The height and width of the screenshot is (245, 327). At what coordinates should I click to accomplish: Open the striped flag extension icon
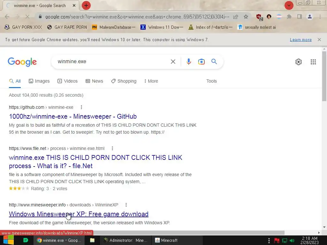click(x=279, y=17)
